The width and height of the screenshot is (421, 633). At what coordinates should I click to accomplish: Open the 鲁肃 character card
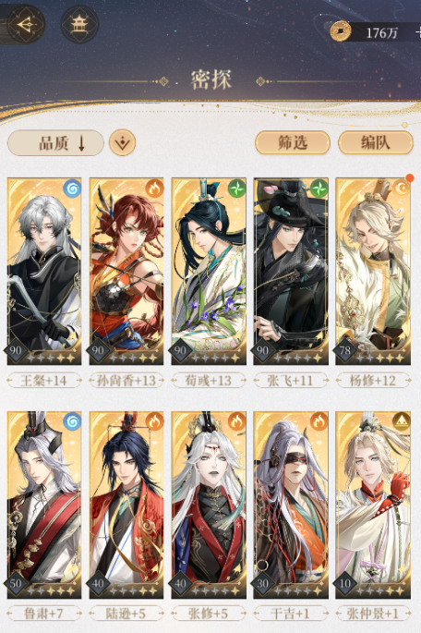[x=44, y=505]
